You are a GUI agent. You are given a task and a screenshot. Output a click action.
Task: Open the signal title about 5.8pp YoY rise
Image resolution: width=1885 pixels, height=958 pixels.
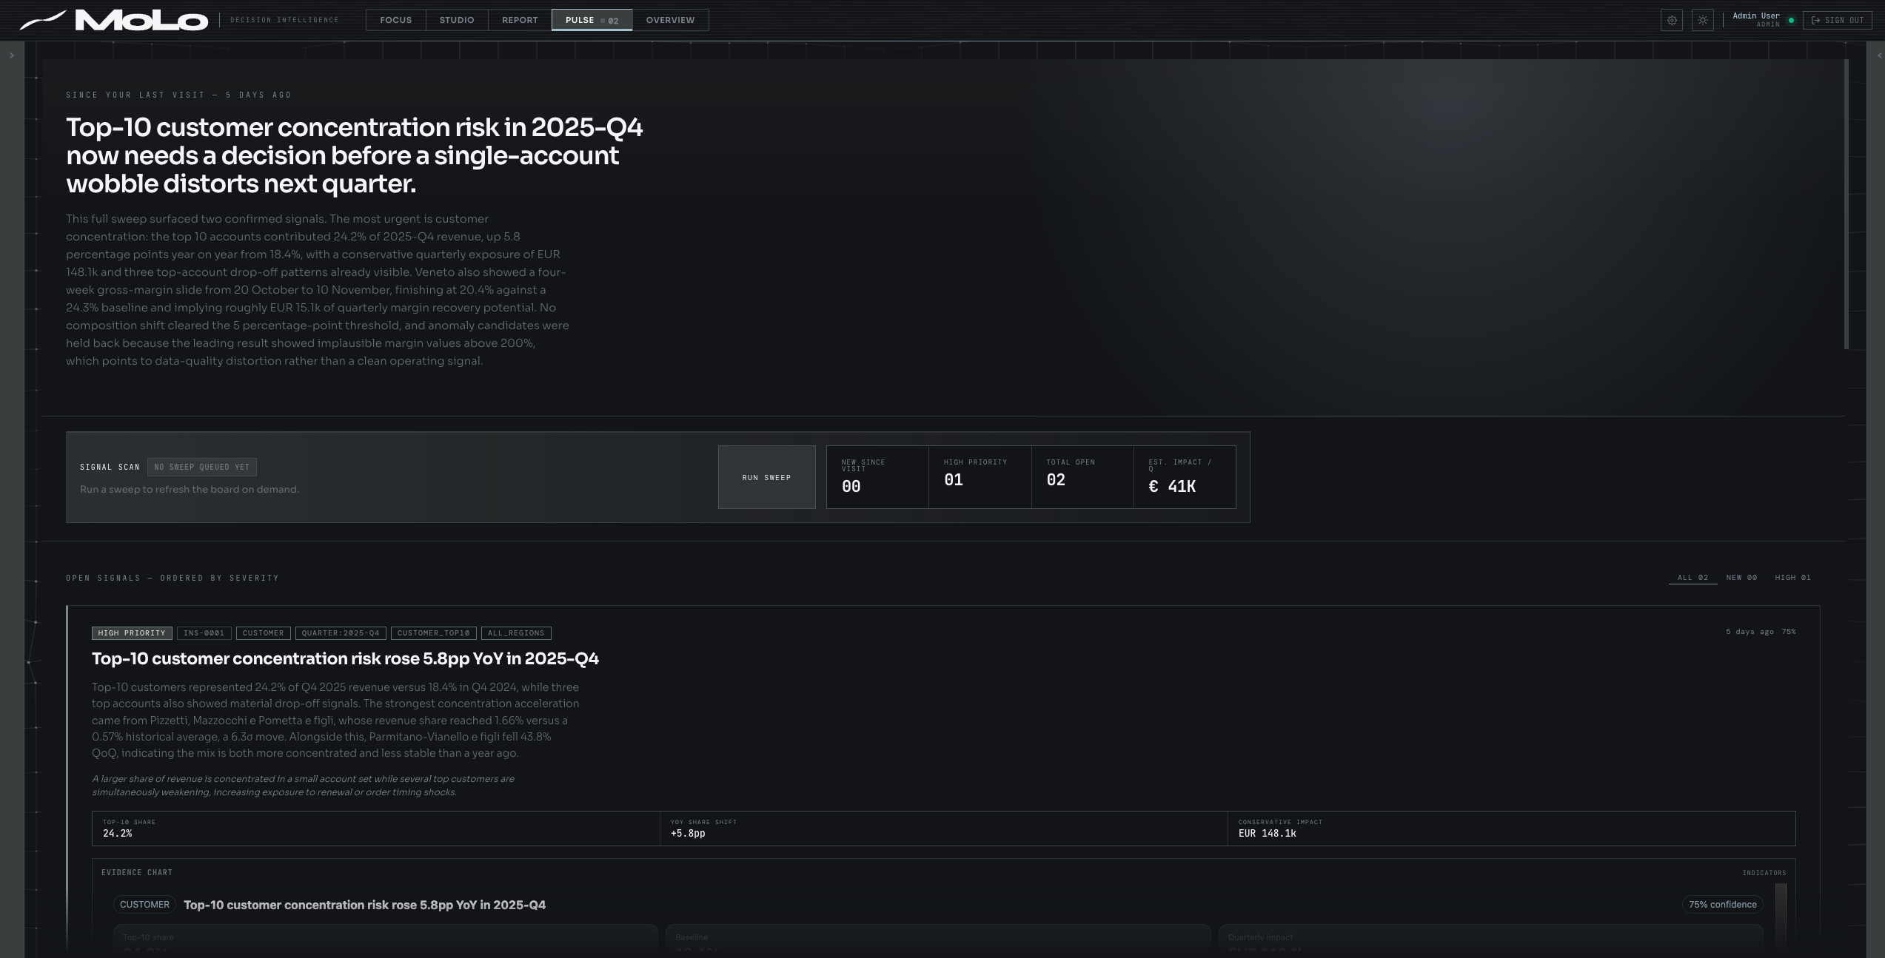tap(345, 658)
